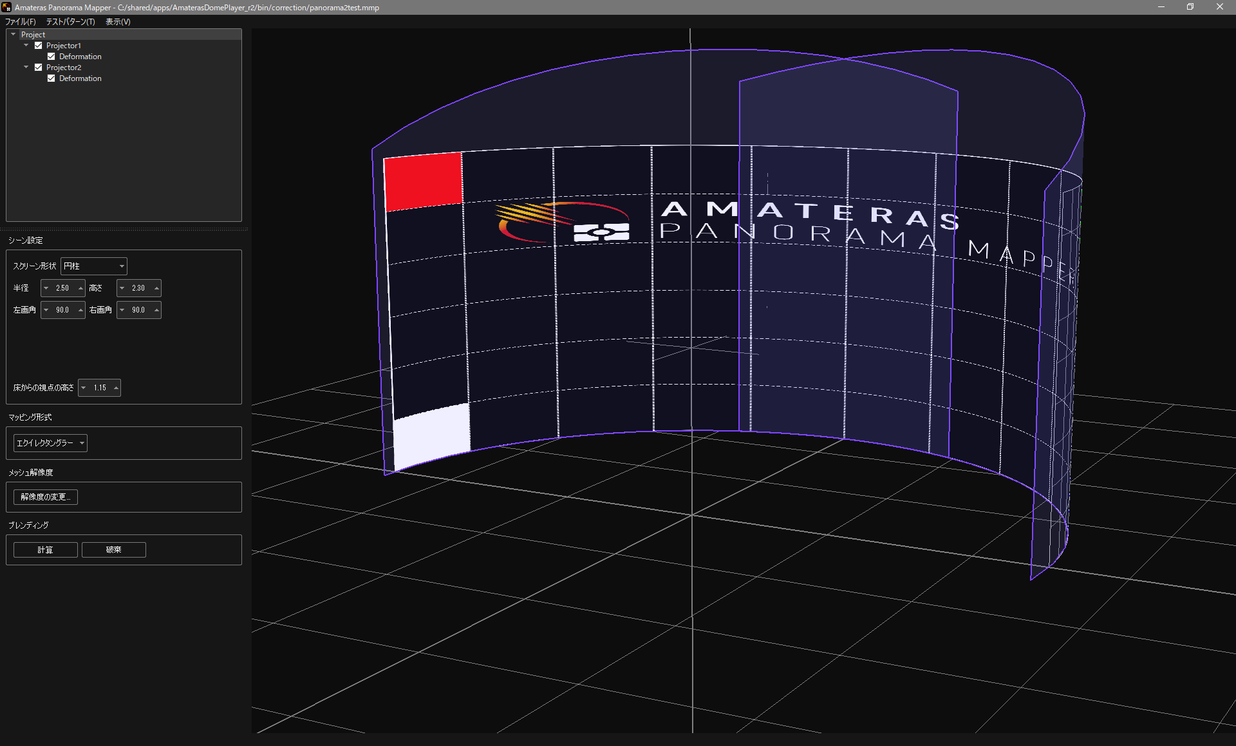Select the Project root label
1236x746 pixels.
pyautogui.click(x=33, y=35)
